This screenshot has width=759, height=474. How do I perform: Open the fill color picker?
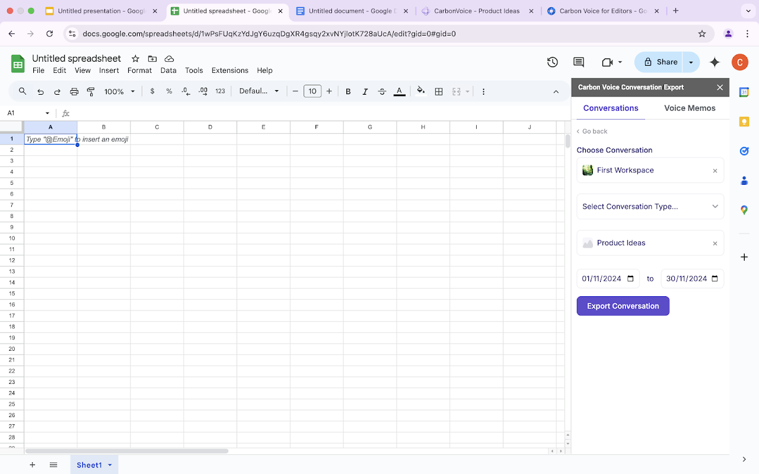click(421, 91)
